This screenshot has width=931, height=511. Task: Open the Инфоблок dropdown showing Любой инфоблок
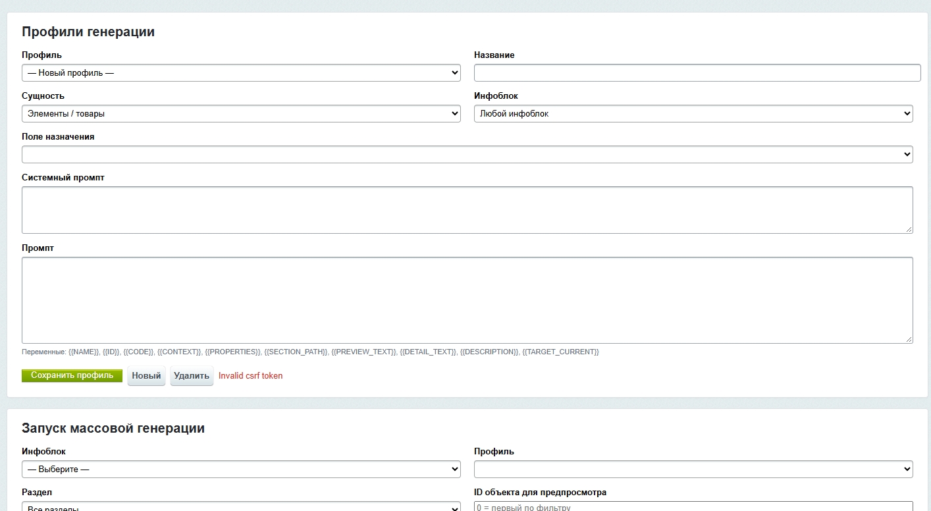693,114
